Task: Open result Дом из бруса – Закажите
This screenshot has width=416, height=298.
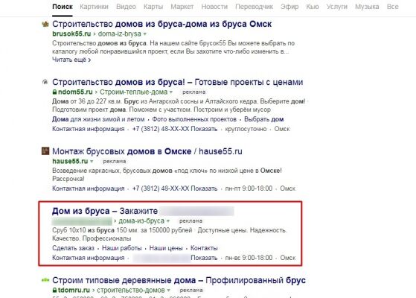Action: pyautogui.click(x=105, y=211)
